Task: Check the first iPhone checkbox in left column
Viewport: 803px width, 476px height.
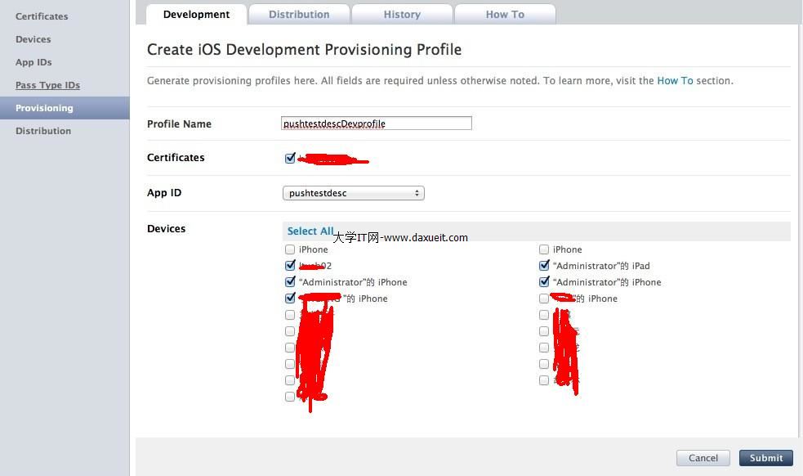Action: click(x=290, y=249)
